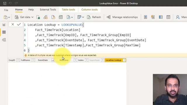Image resolution: width=187 pixels, height=105 pixels.
Task: Click LOOKUPVALUE in formula line 1
Action: pyautogui.click(x=72, y=25)
